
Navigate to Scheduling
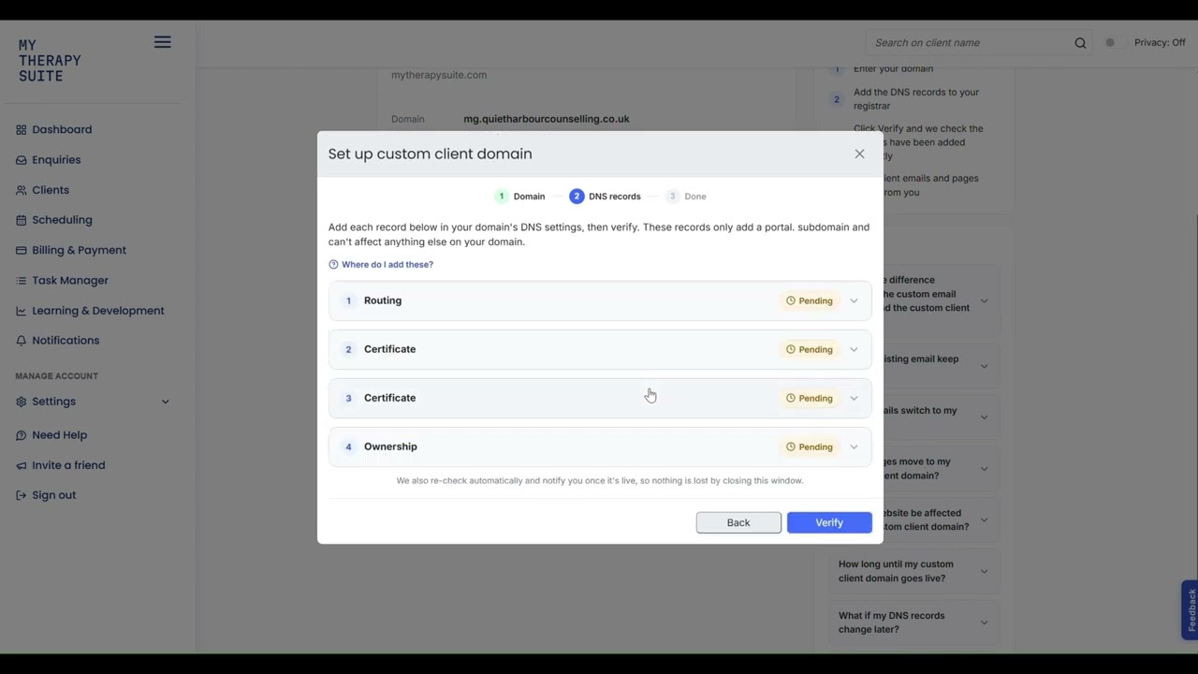click(62, 220)
